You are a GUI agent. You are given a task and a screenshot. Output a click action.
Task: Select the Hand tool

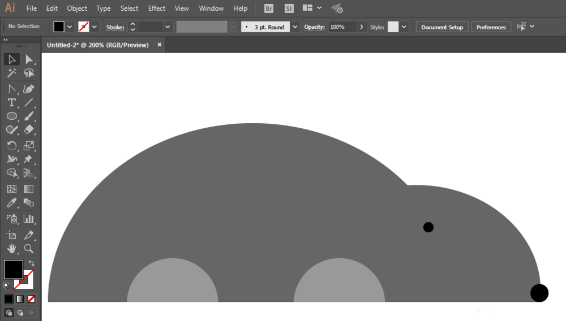(11, 249)
